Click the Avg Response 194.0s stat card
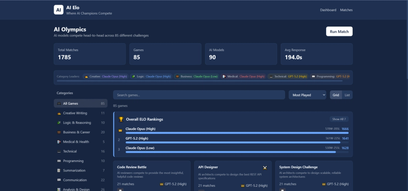The image size is (408, 191). coord(317,54)
